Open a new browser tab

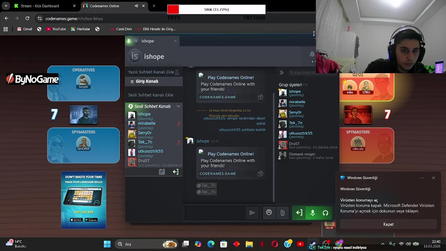click(154, 6)
